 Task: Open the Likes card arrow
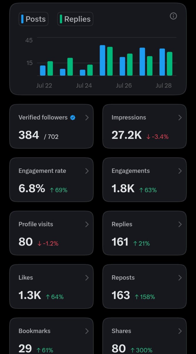click(87, 278)
